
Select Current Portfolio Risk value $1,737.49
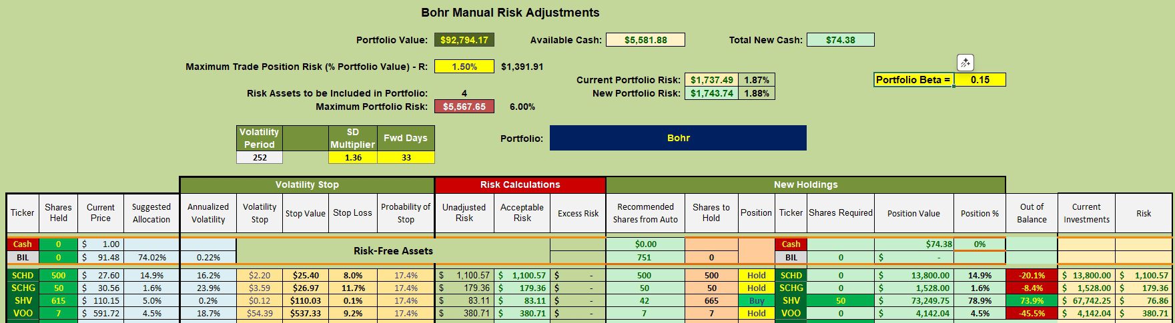pos(711,80)
